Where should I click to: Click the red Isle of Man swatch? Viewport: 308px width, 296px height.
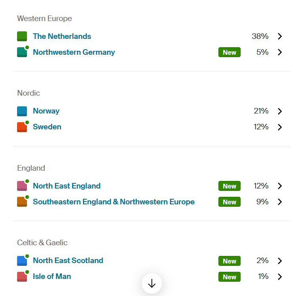coord(22,277)
